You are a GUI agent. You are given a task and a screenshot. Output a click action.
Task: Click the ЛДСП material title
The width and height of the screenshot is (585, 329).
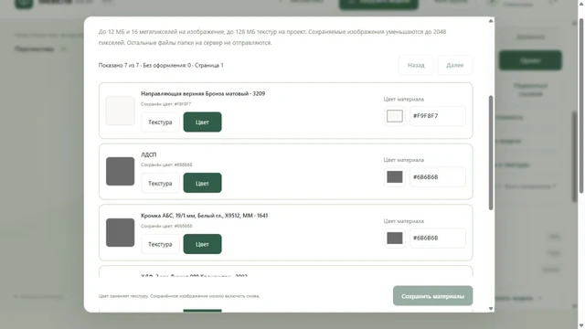click(148, 154)
